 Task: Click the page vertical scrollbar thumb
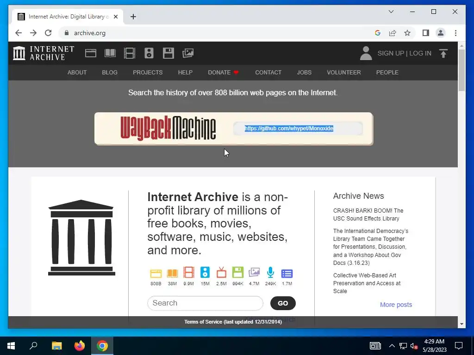point(462,70)
